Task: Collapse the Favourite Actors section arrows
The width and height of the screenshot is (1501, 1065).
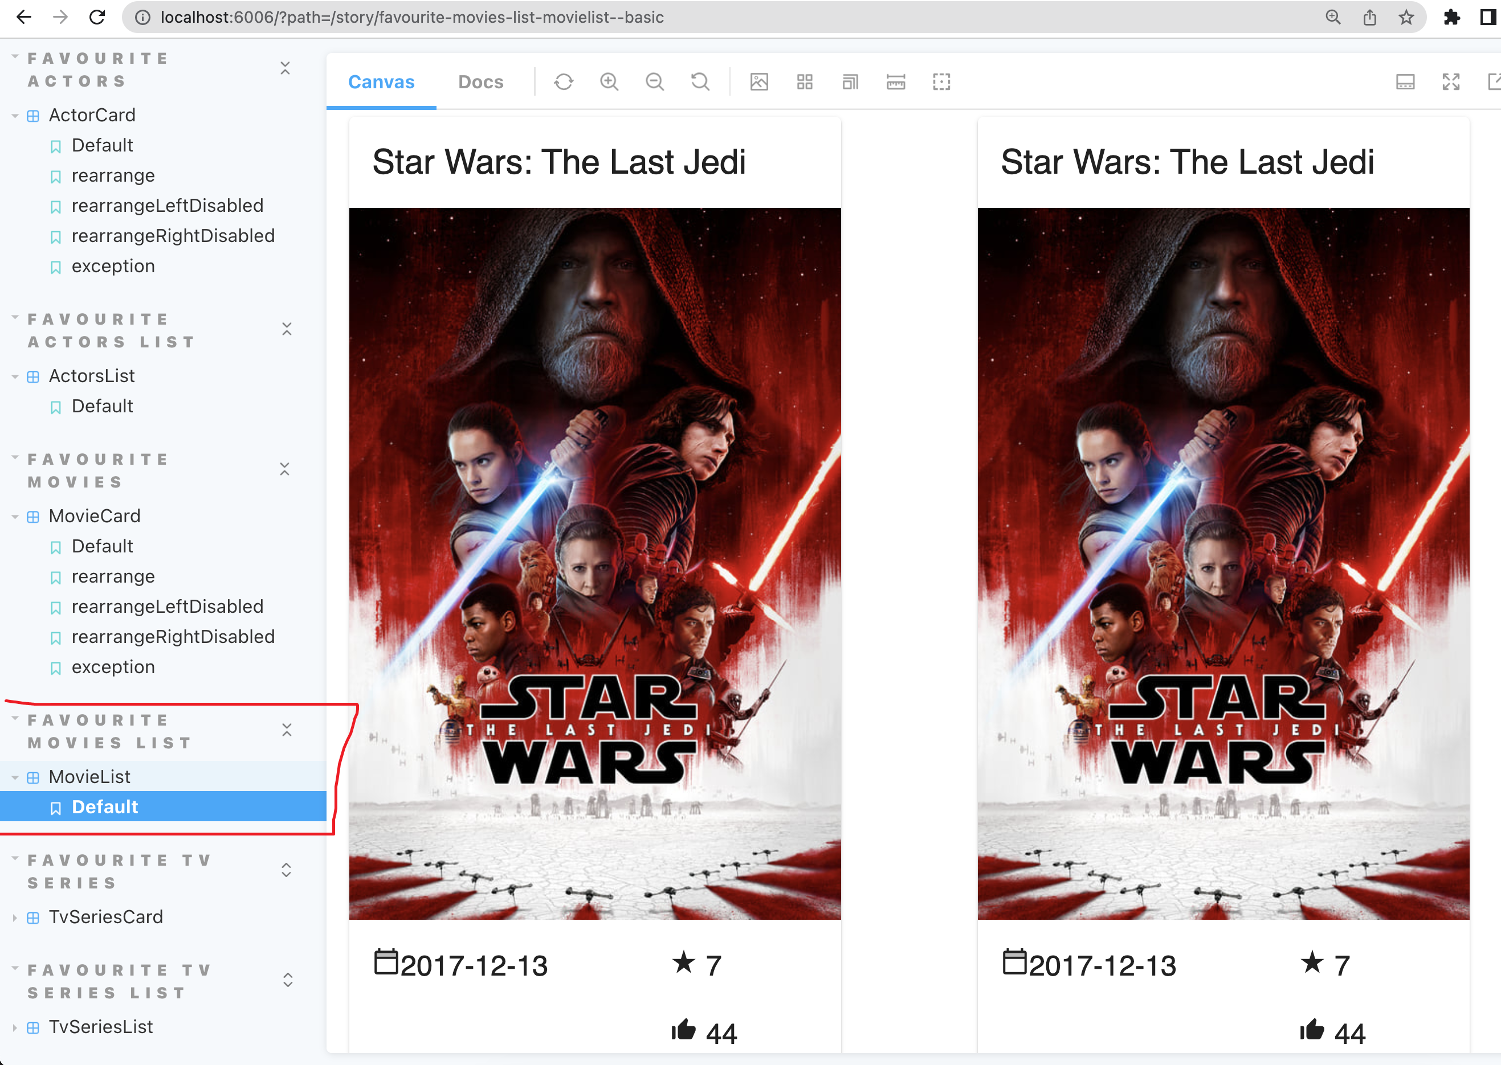Action: click(285, 69)
